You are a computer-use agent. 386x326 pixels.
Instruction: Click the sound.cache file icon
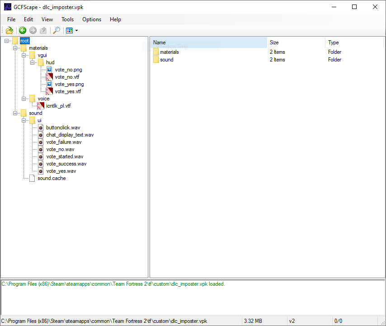tap(32, 178)
